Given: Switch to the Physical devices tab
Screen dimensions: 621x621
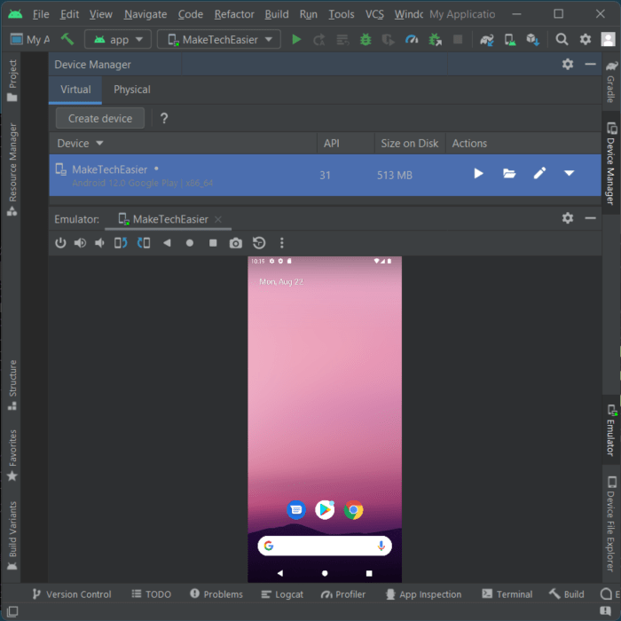Looking at the screenshot, I should click(132, 90).
